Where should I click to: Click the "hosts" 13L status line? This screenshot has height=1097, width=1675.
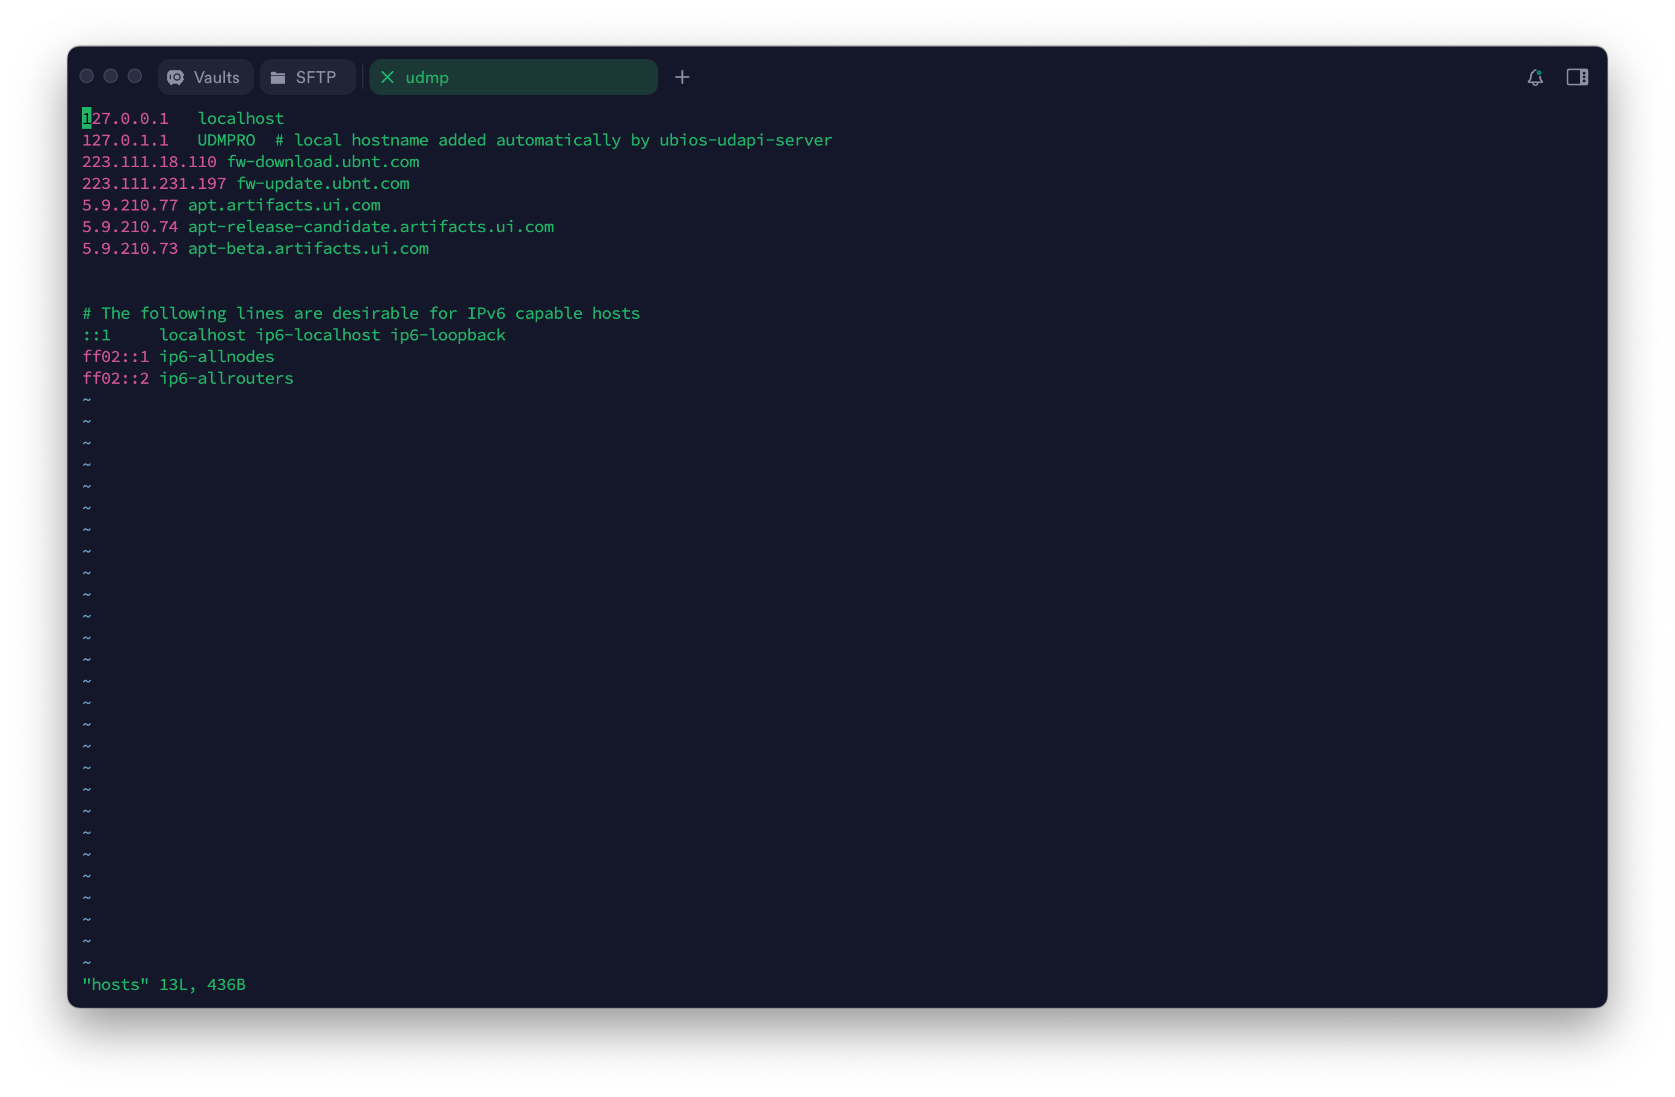point(163,985)
